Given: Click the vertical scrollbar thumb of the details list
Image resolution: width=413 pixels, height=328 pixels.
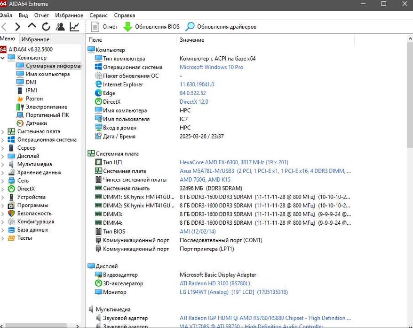Looking at the screenshot, I should (410, 95).
